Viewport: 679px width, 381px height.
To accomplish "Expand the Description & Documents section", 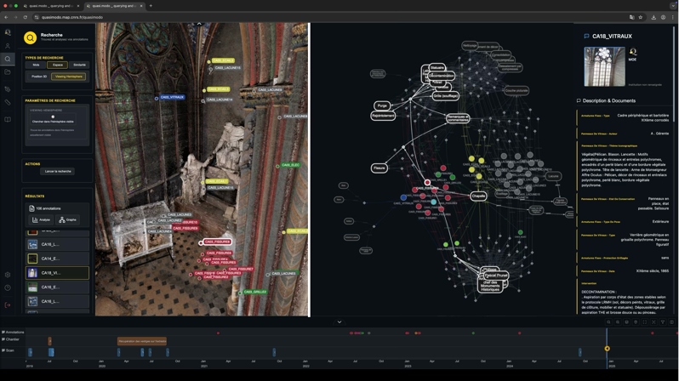I will [608, 100].
